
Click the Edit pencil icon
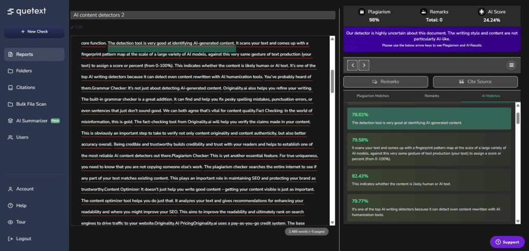(x=72, y=27)
